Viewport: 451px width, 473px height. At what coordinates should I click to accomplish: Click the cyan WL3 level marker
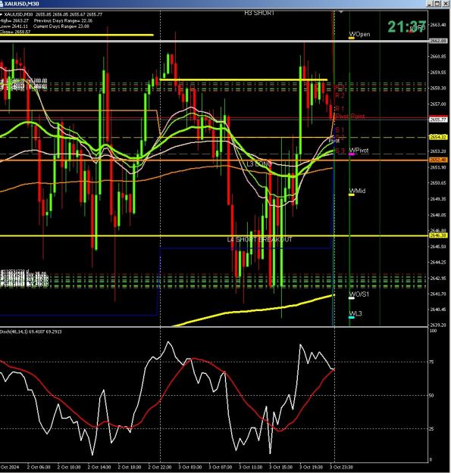tap(352, 317)
